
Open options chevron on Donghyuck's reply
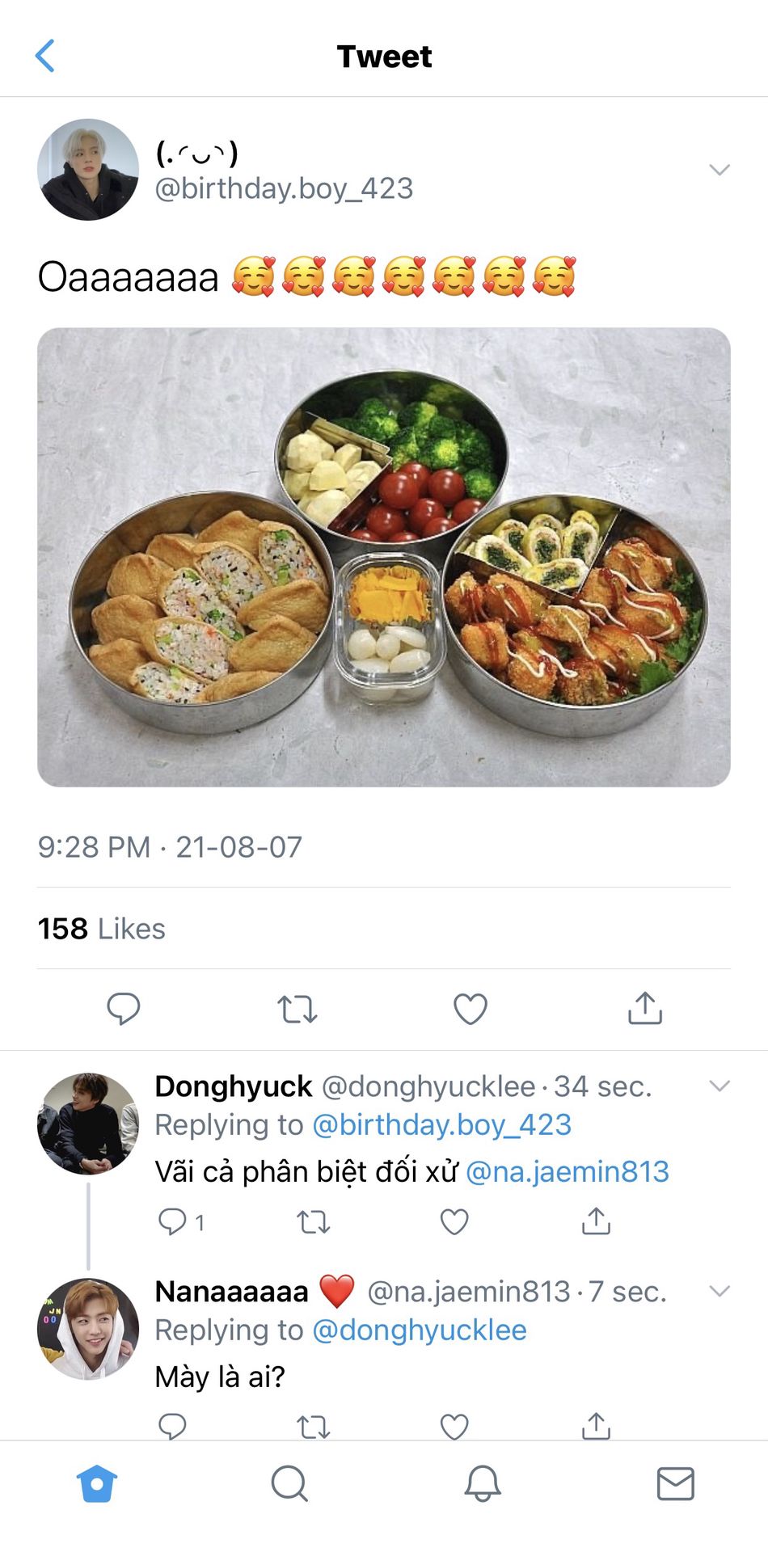(x=719, y=1086)
